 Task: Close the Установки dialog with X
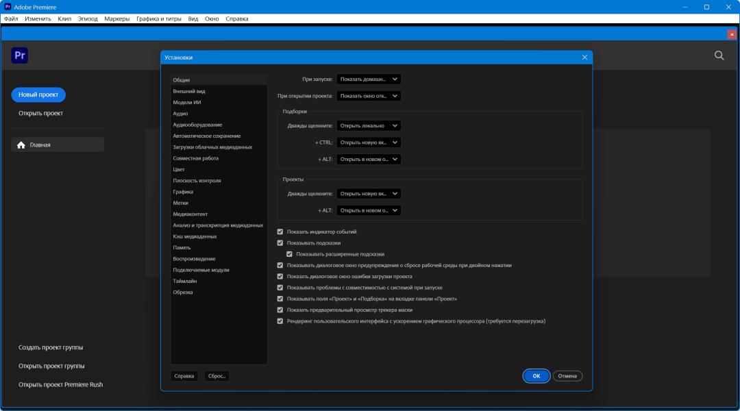584,58
